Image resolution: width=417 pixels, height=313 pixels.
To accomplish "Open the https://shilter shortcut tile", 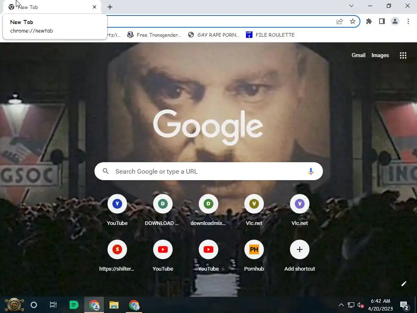I will (x=117, y=256).
